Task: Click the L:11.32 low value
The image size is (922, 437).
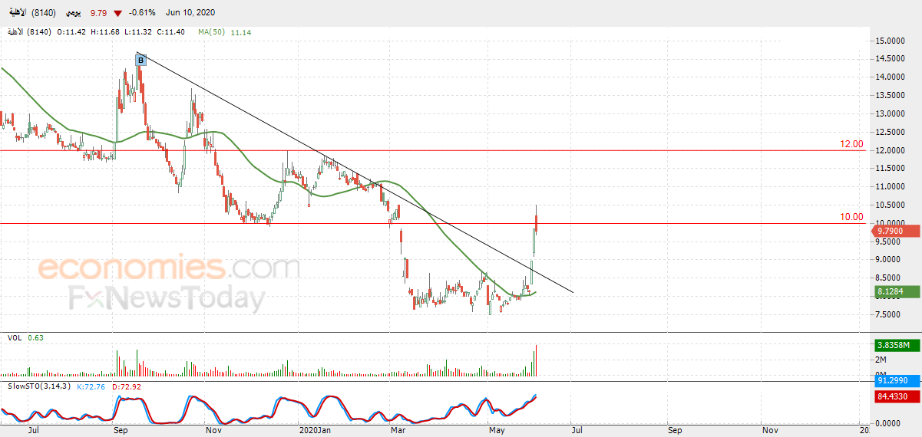Action: [x=138, y=32]
